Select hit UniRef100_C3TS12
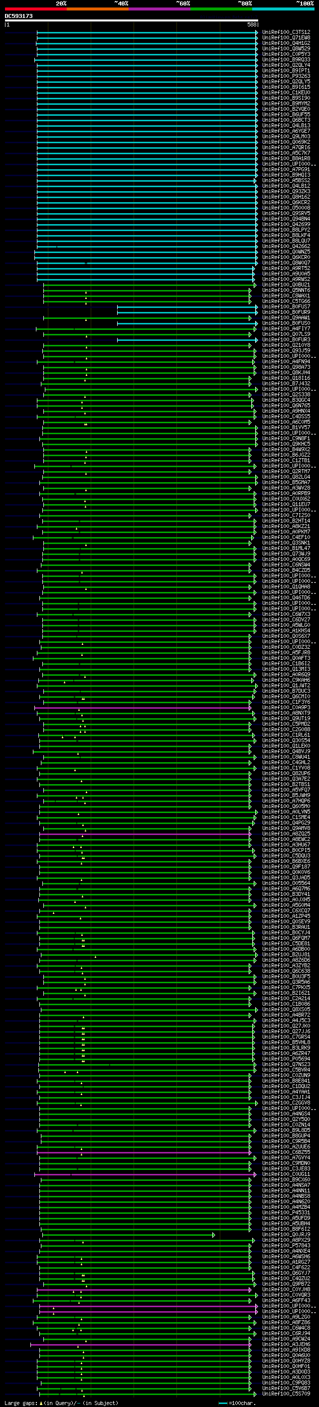Screen dimensions: 319x1407 click(x=286, y=32)
